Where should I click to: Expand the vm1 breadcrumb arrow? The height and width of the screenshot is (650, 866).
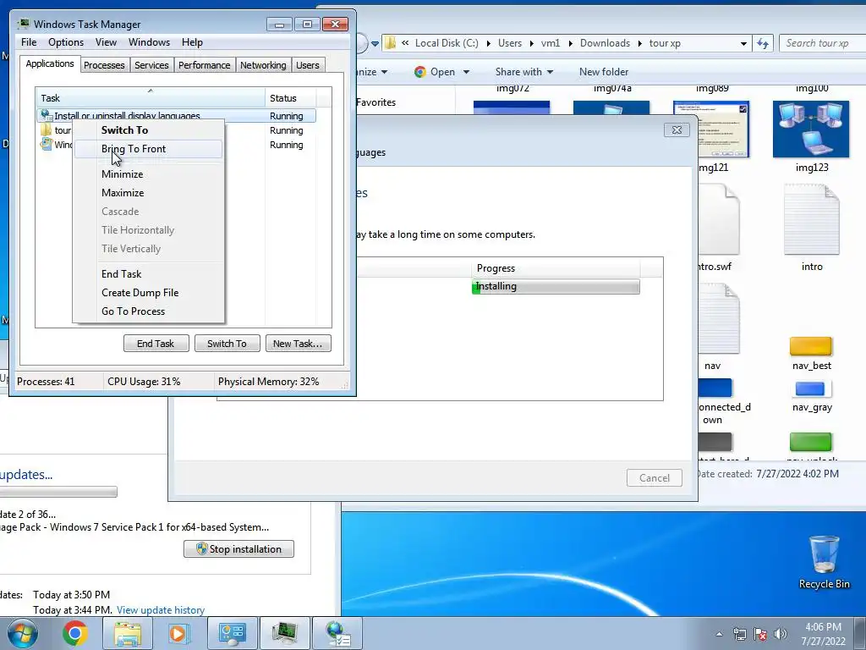(570, 43)
